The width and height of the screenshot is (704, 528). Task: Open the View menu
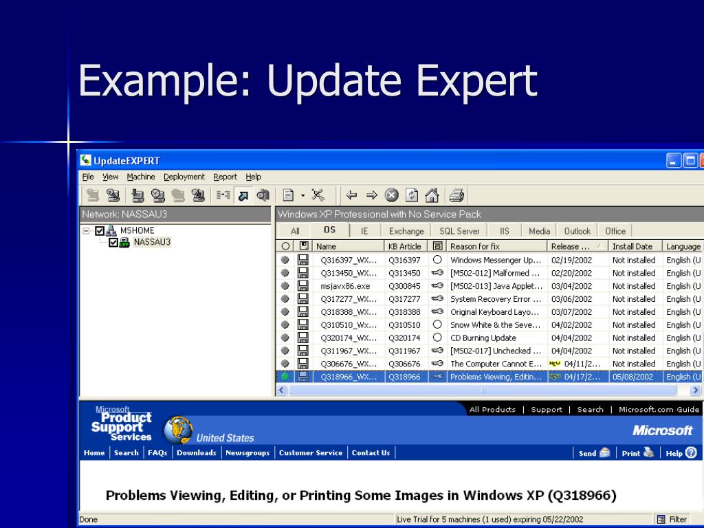coord(111,177)
